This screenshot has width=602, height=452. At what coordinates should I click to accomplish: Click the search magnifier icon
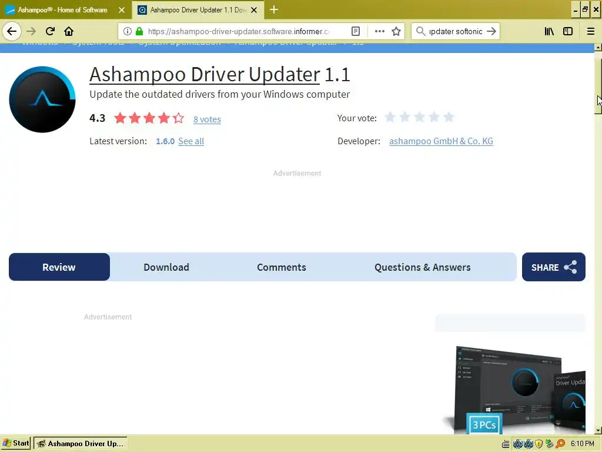[421, 31]
